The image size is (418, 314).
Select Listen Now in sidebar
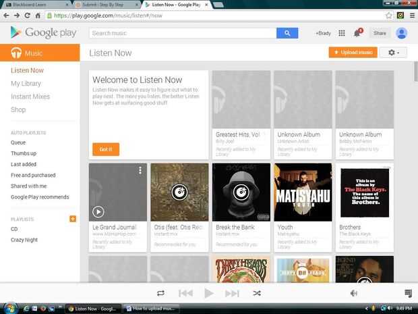(x=27, y=70)
